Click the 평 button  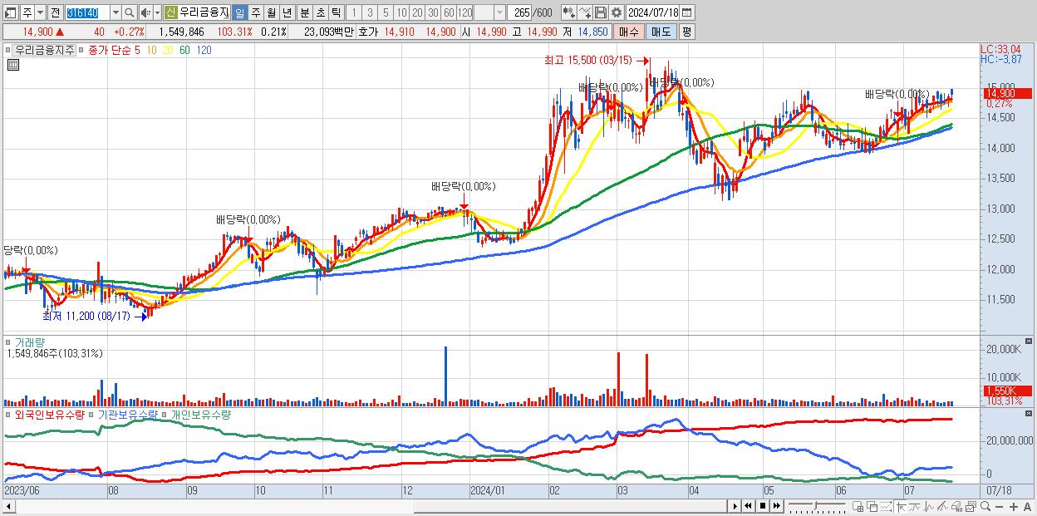coord(686,32)
